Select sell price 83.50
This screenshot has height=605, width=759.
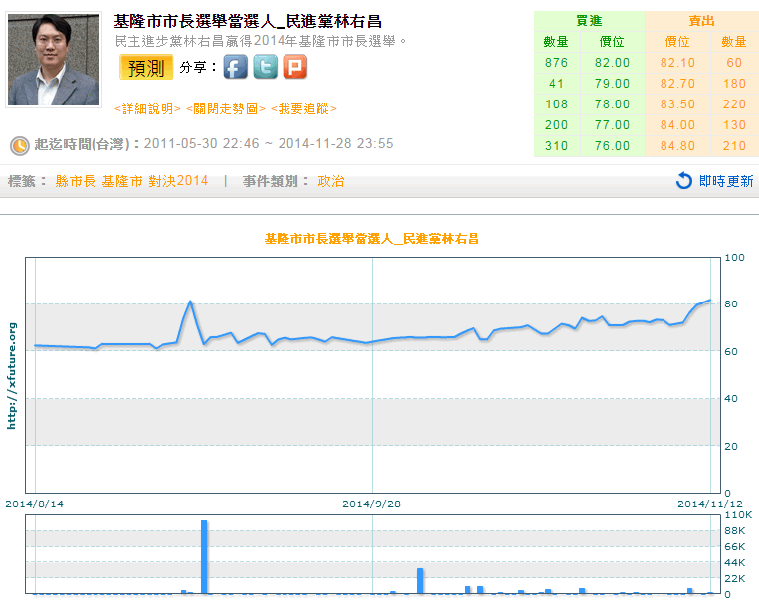677,104
